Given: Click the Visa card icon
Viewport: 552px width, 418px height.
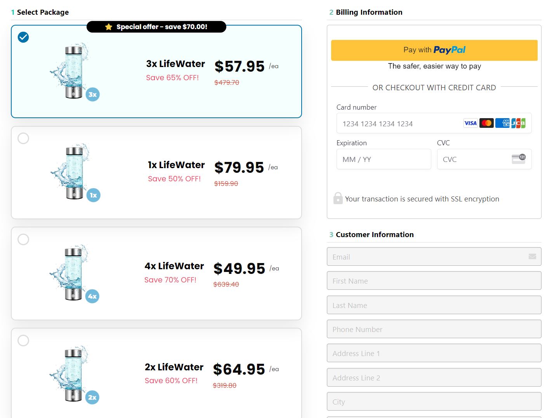Looking at the screenshot, I should click(470, 123).
